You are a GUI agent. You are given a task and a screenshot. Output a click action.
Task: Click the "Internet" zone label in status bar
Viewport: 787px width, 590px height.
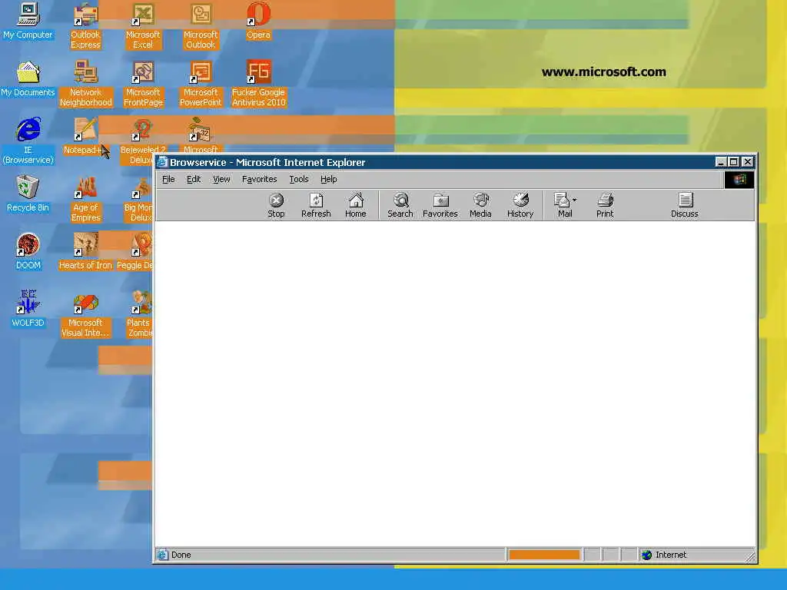(670, 555)
